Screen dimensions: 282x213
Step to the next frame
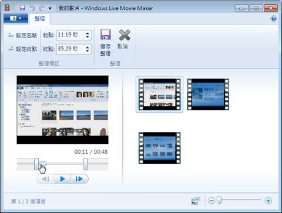[x=79, y=179]
